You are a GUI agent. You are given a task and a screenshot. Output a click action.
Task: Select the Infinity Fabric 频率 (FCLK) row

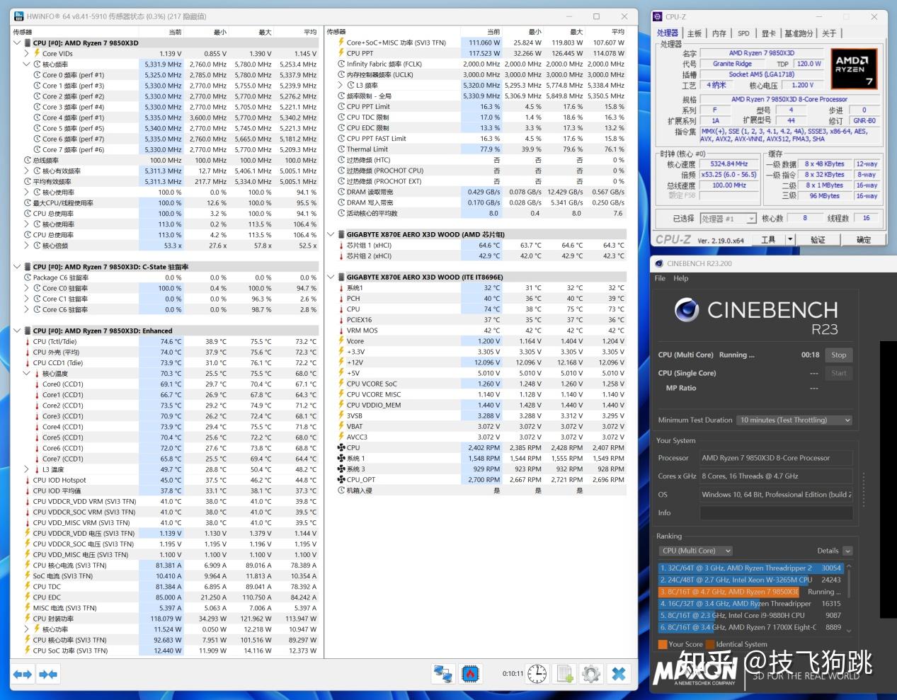[x=477, y=64]
